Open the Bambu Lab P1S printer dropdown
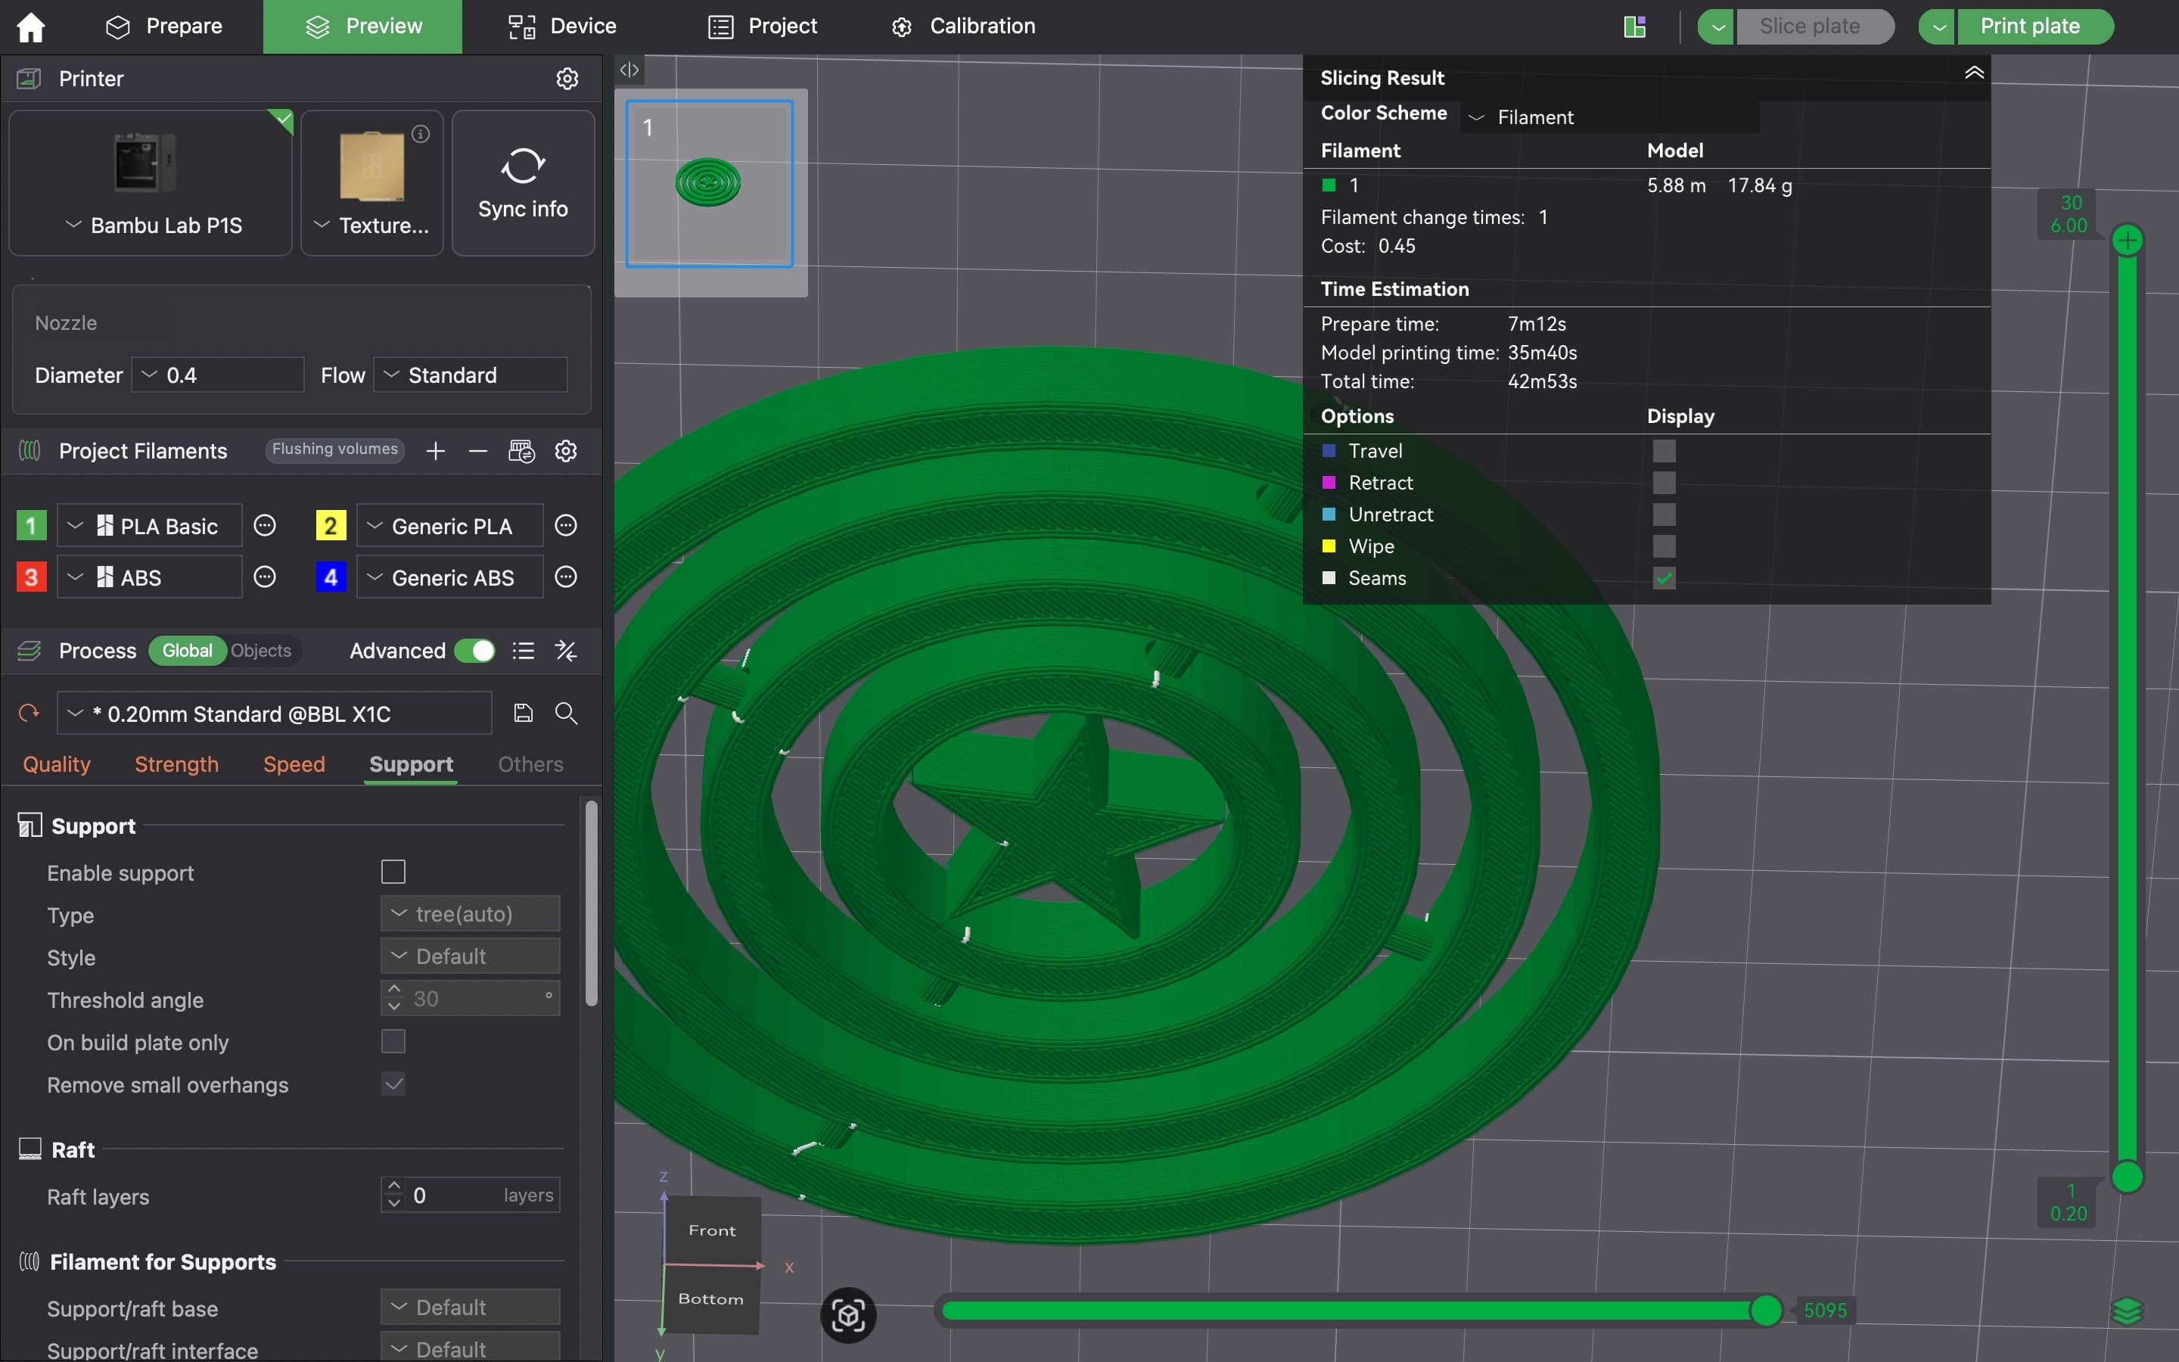 (151, 225)
